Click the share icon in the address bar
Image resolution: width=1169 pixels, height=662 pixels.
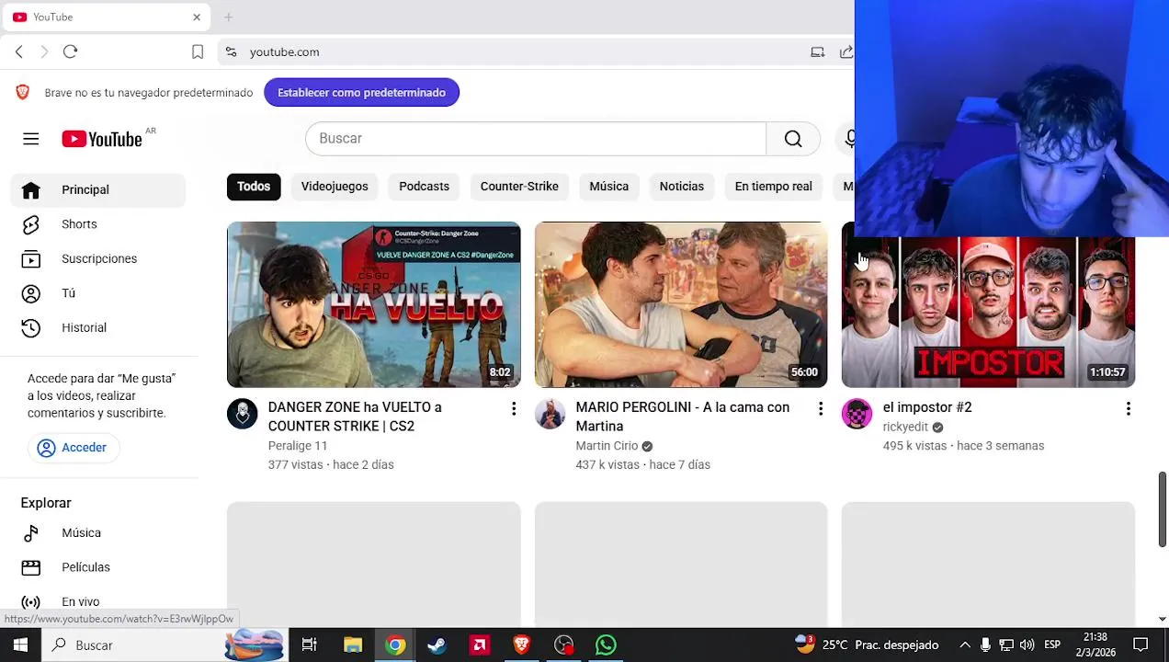[846, 52]
